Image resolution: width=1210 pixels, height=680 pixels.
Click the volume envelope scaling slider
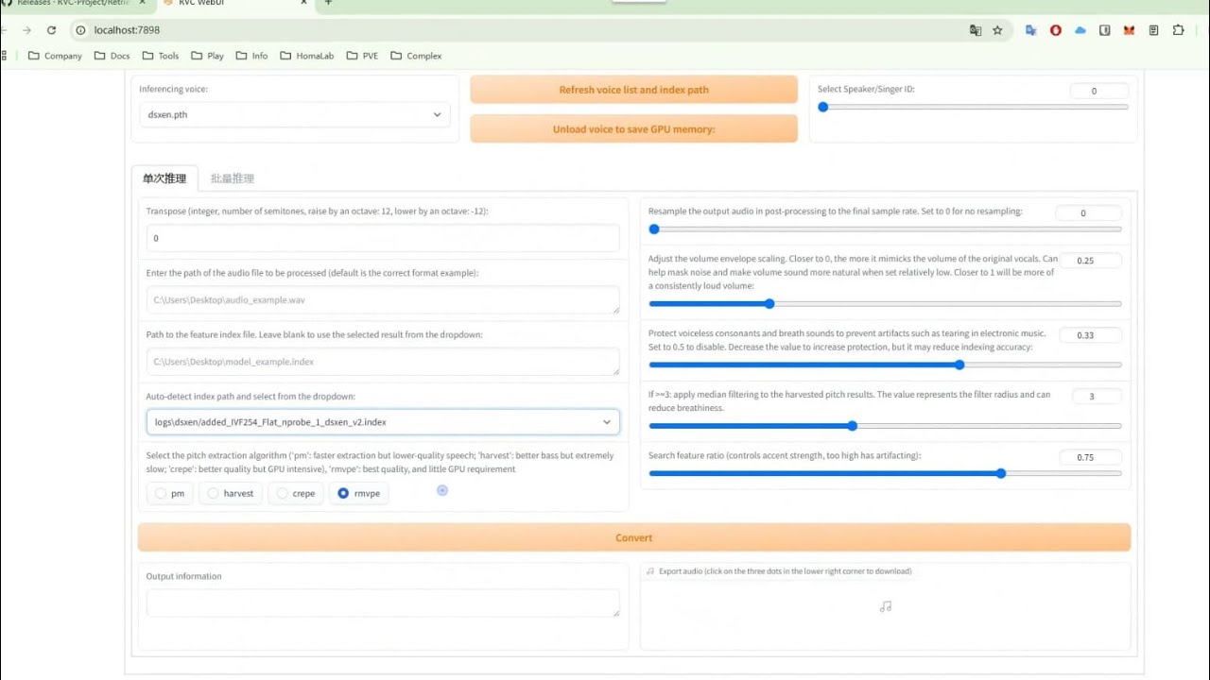885,304
